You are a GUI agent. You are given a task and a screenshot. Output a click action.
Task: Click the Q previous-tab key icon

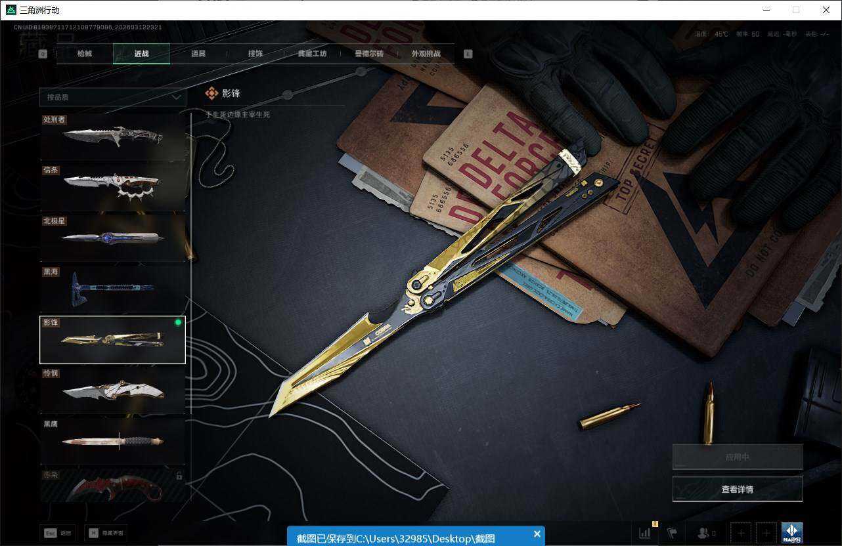tap(43, 54)
